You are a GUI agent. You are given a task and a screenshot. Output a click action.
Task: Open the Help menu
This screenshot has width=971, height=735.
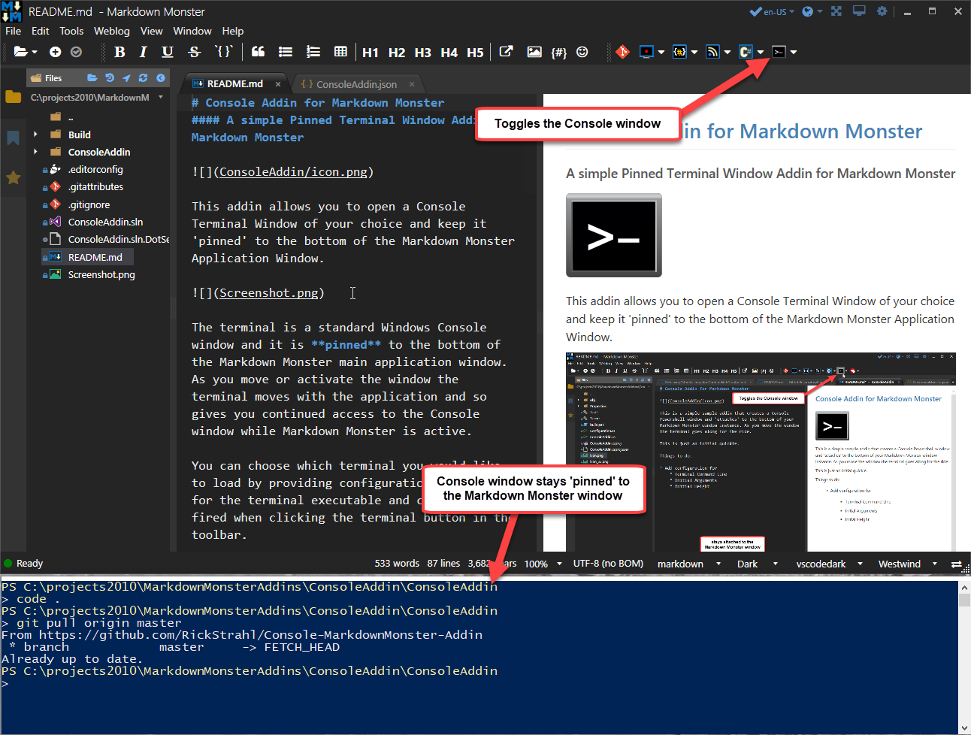[x=233, y=31]
